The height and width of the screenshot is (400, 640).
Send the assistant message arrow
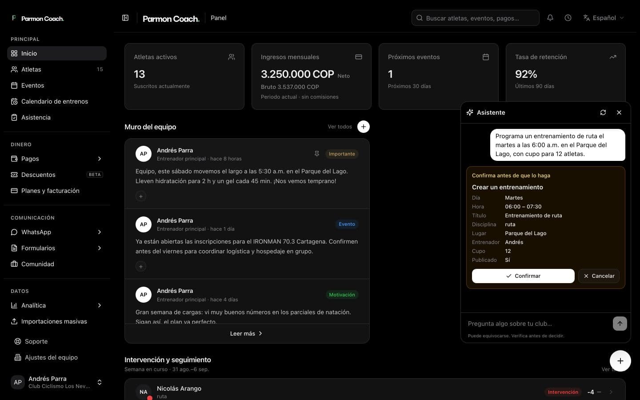[x=620, y=324]
